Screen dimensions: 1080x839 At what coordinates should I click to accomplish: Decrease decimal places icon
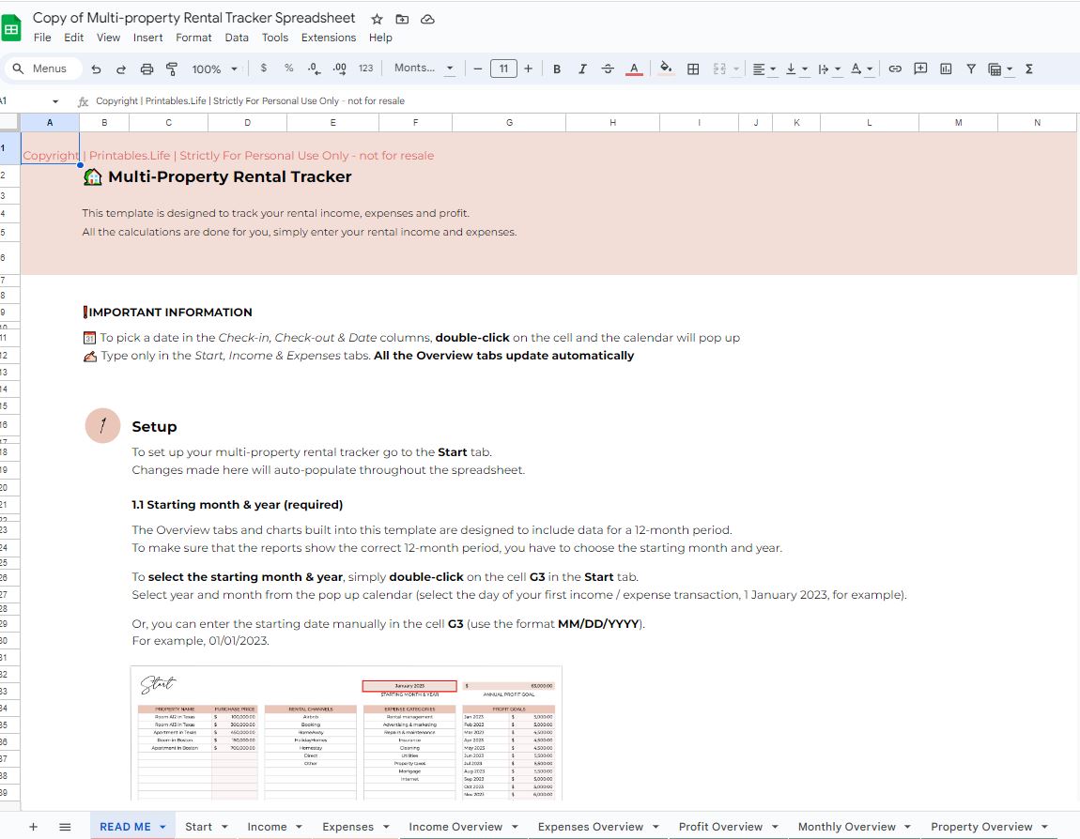pos(314,69)
